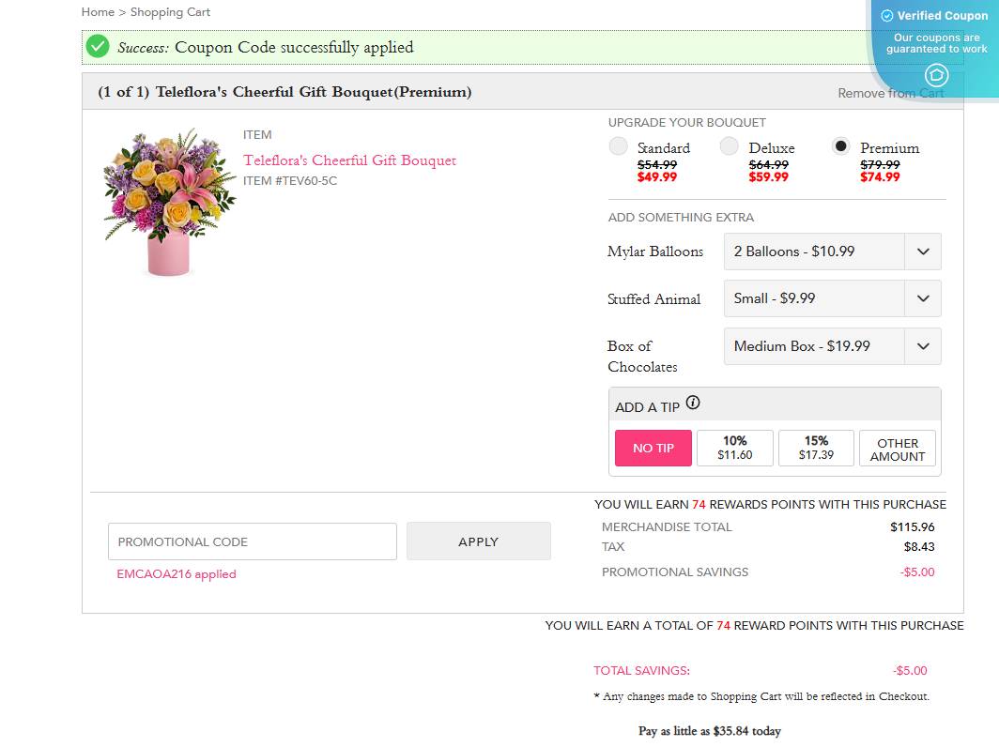Select the Standard bouquet option
The height and width of the screenshot is (747, 999).
coord(618,145)
